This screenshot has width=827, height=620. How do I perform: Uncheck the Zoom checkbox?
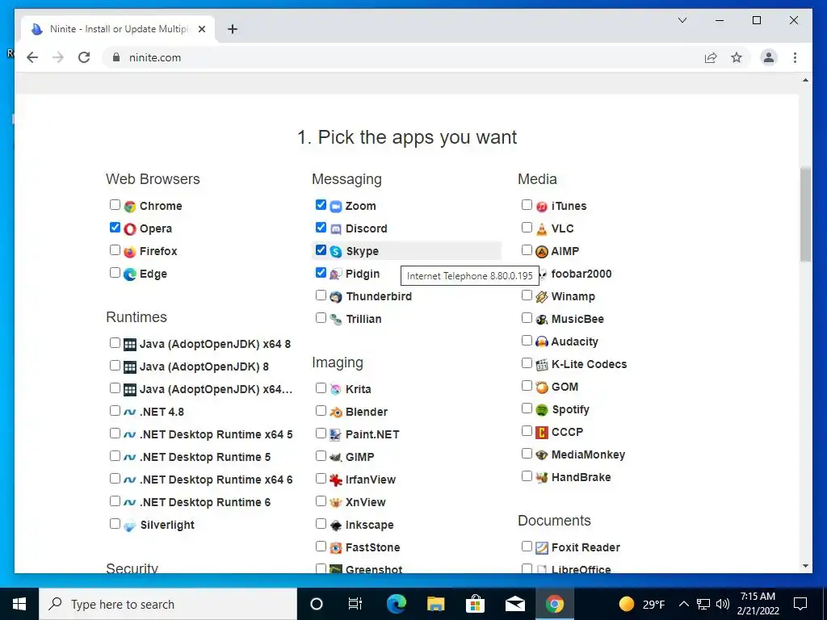321,204
